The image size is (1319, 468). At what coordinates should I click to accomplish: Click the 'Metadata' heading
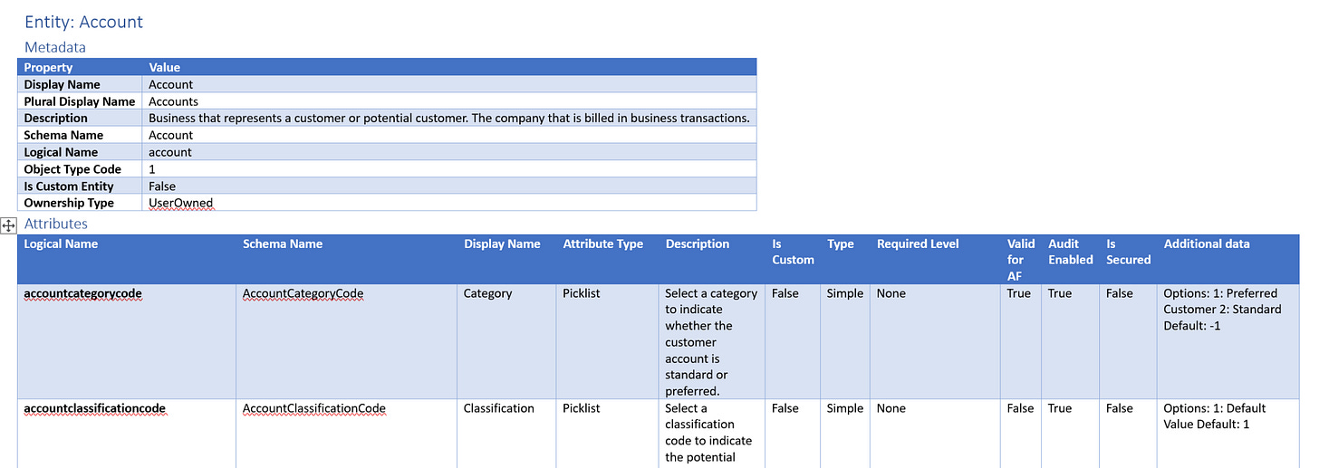click(x=54, y=47)
